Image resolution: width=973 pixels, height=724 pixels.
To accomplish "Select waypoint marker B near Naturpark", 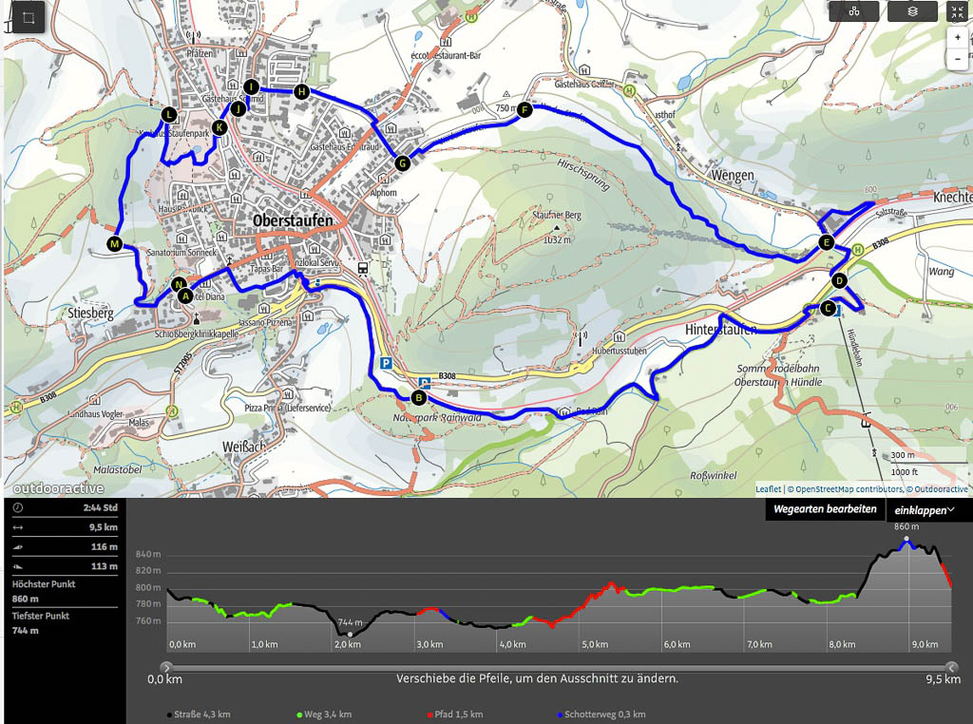I will tap(418, 397).
